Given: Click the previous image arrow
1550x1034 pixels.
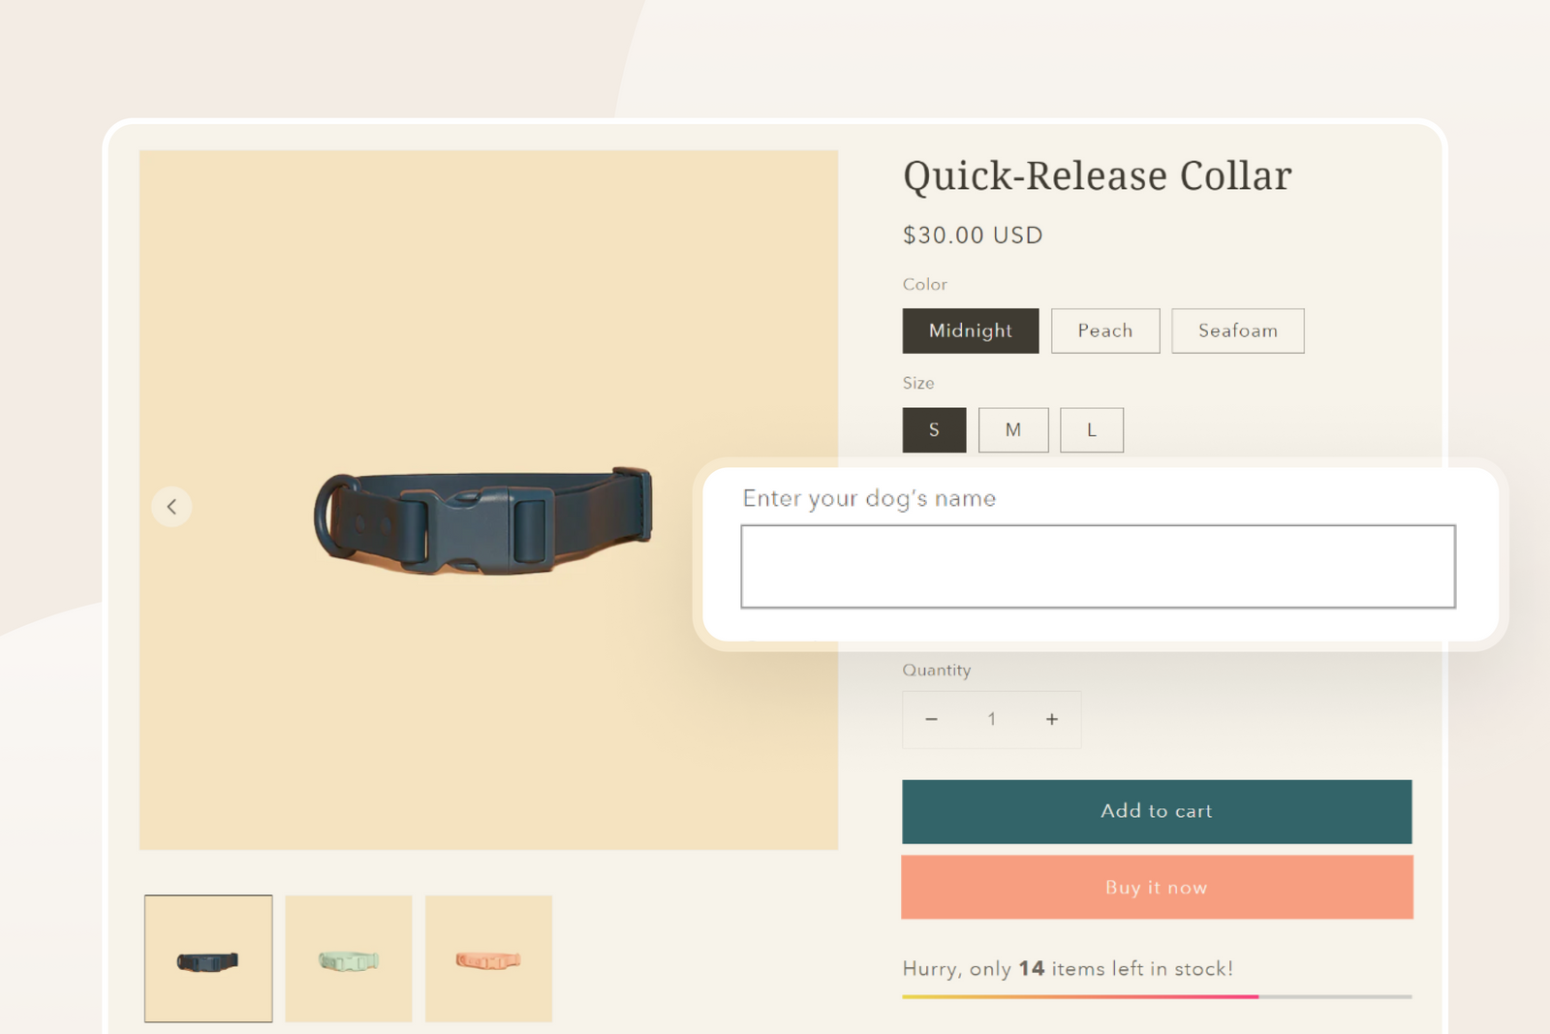Looking at the screenshot, I should (x=171, y=507).
